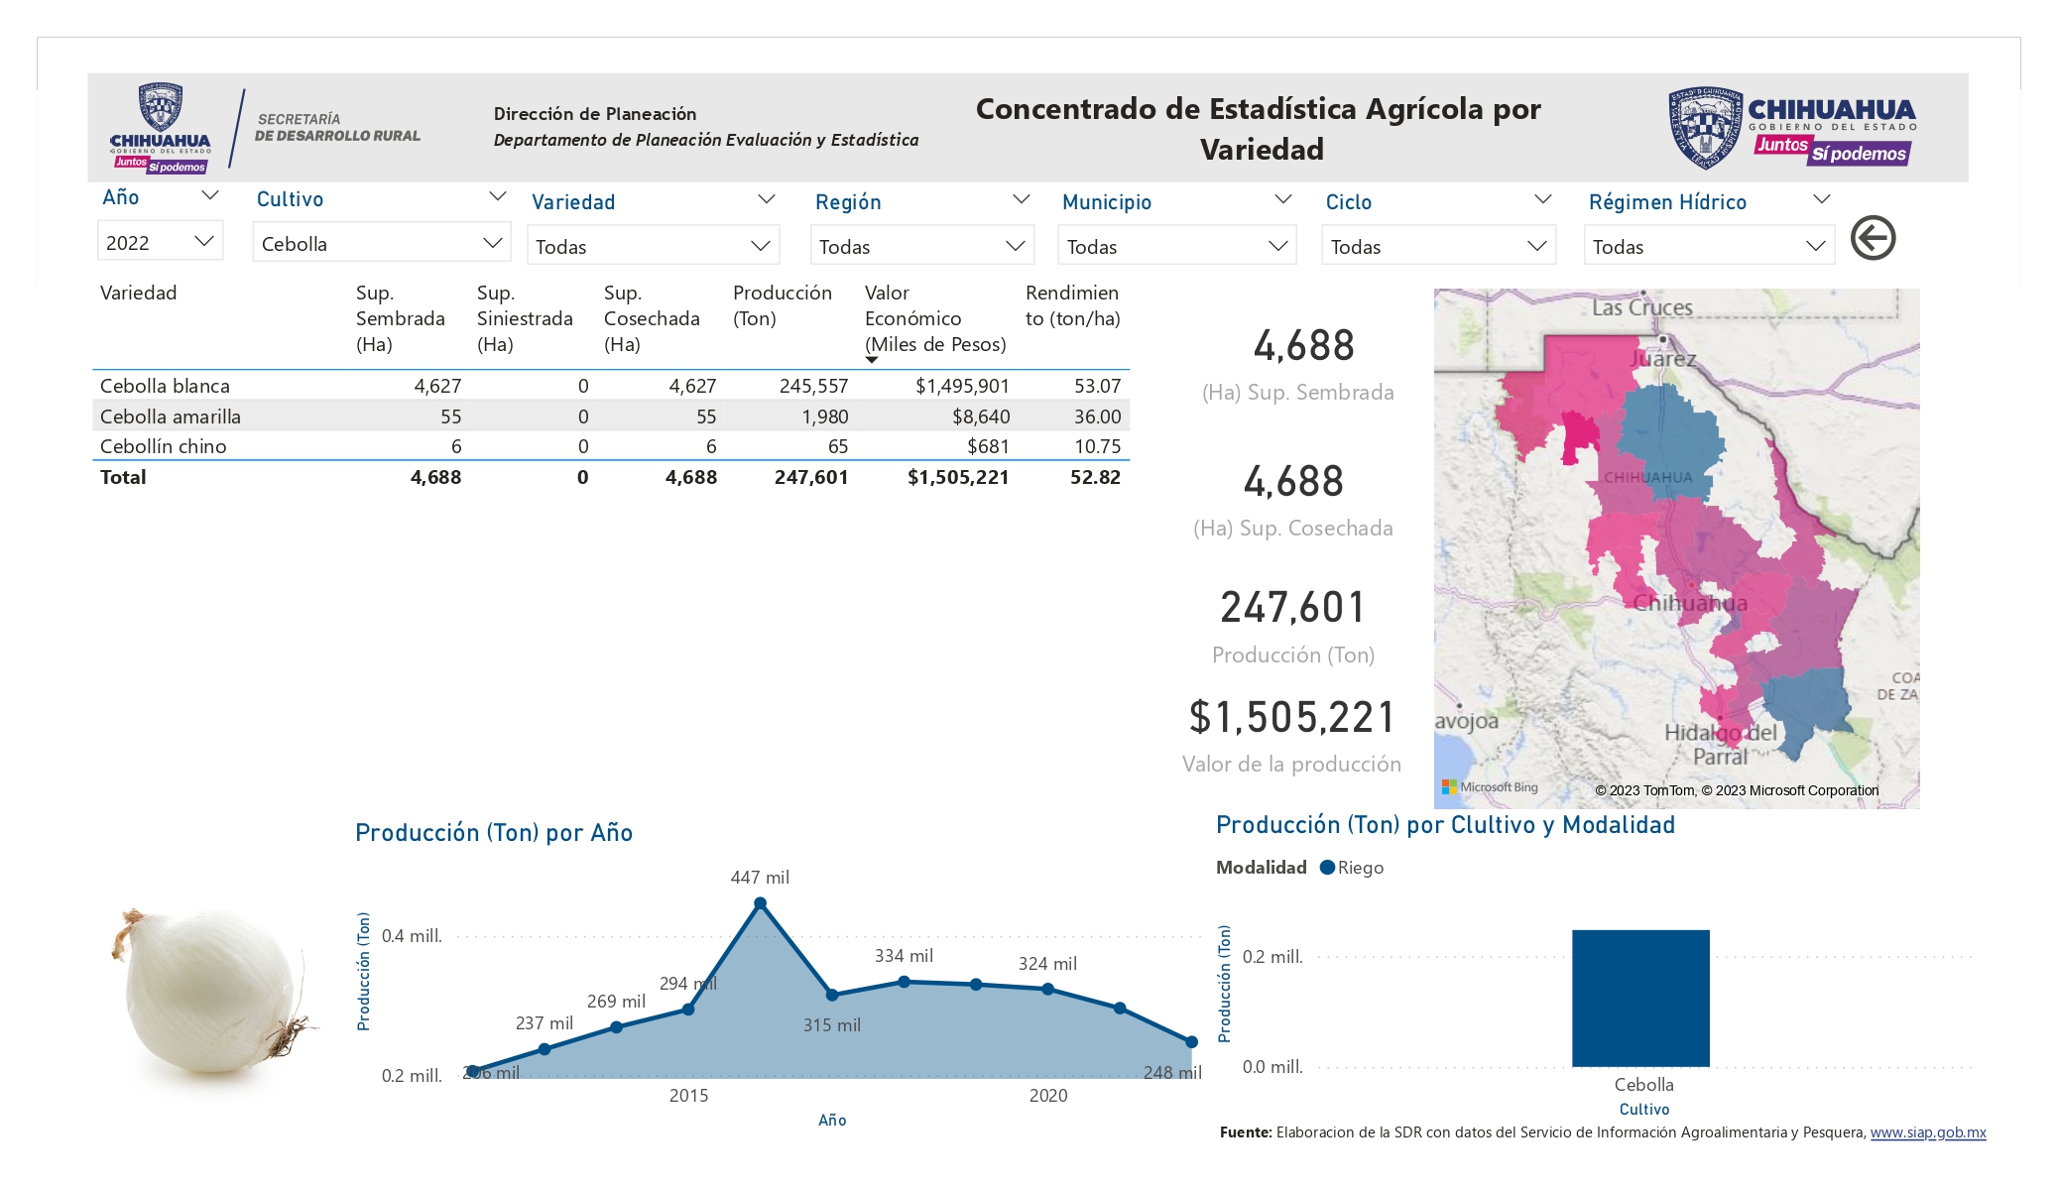Screen dimensions: 2058x1190
Task: Click the Riego legend marker
Action: 1327,868
